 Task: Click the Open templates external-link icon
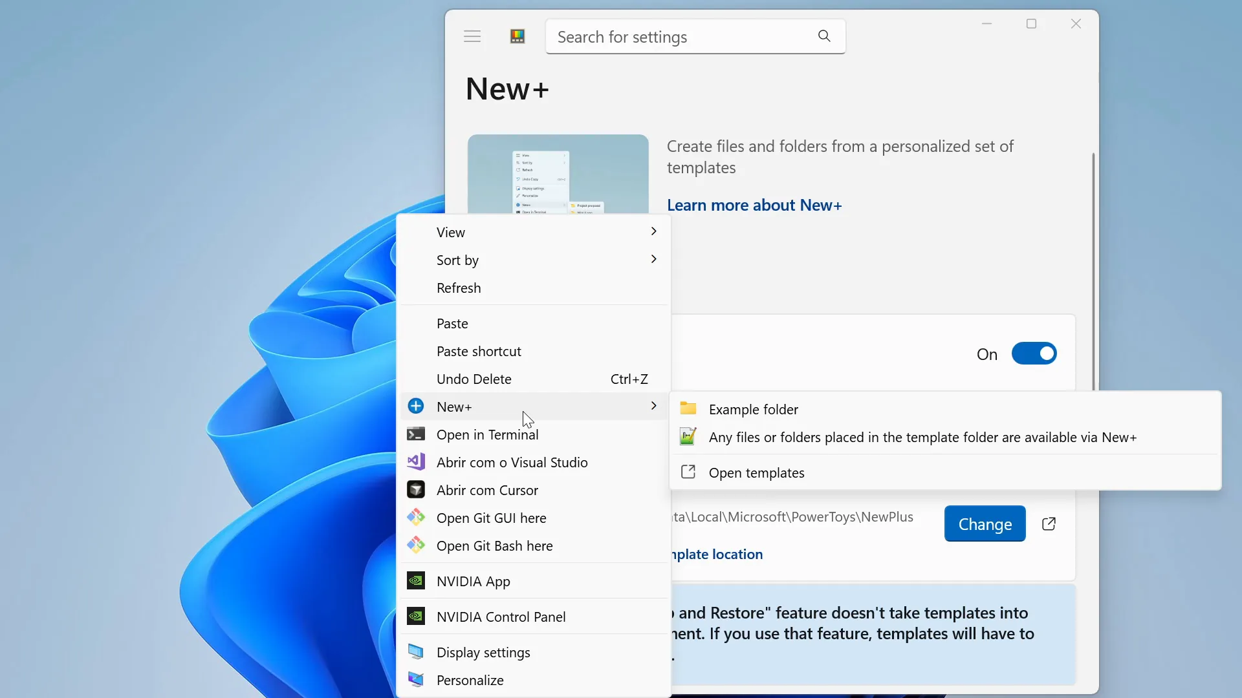click(688, 472)
